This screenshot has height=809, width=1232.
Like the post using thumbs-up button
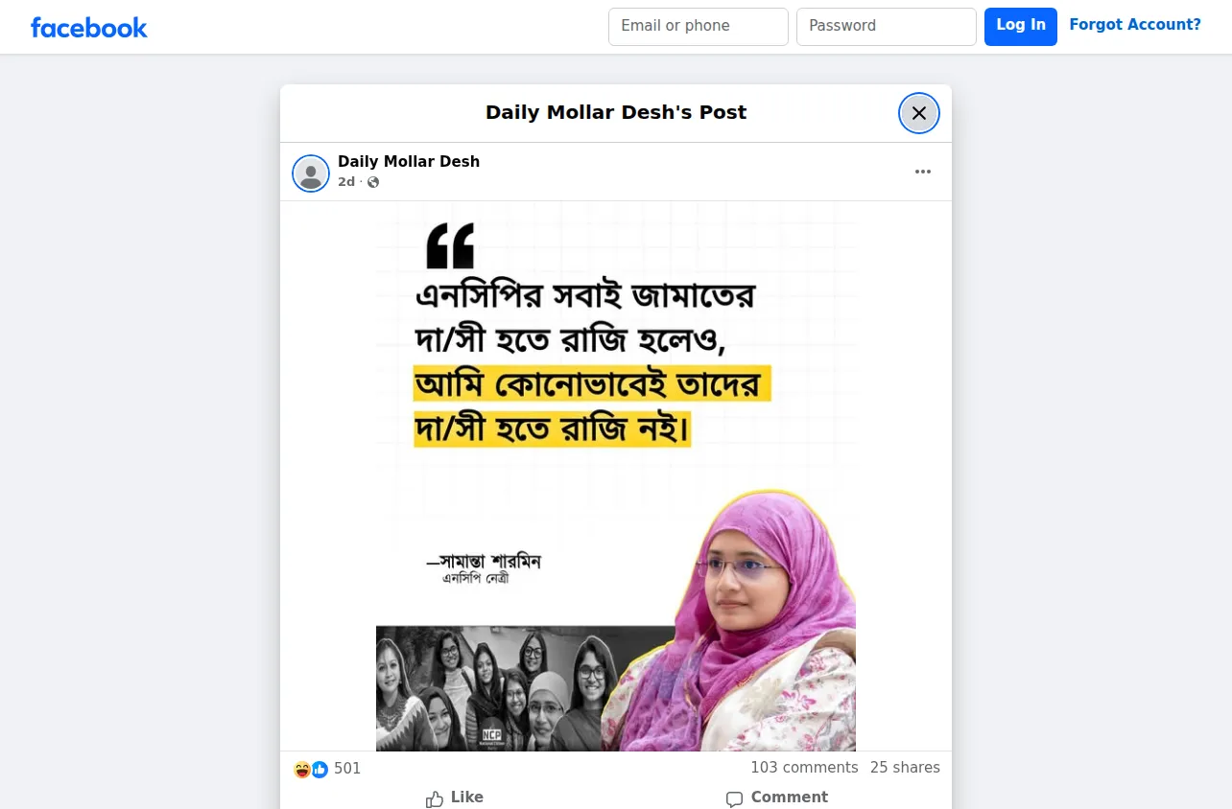(x=455, y=797)
